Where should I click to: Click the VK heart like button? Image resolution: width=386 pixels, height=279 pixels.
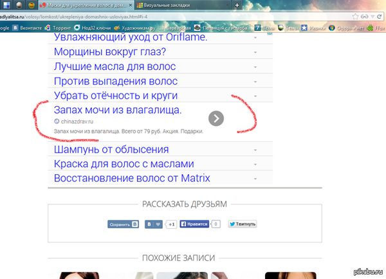[153, 224]
